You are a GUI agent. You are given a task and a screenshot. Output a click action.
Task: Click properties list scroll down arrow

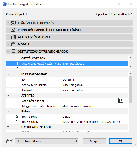(x=130, y=130)
